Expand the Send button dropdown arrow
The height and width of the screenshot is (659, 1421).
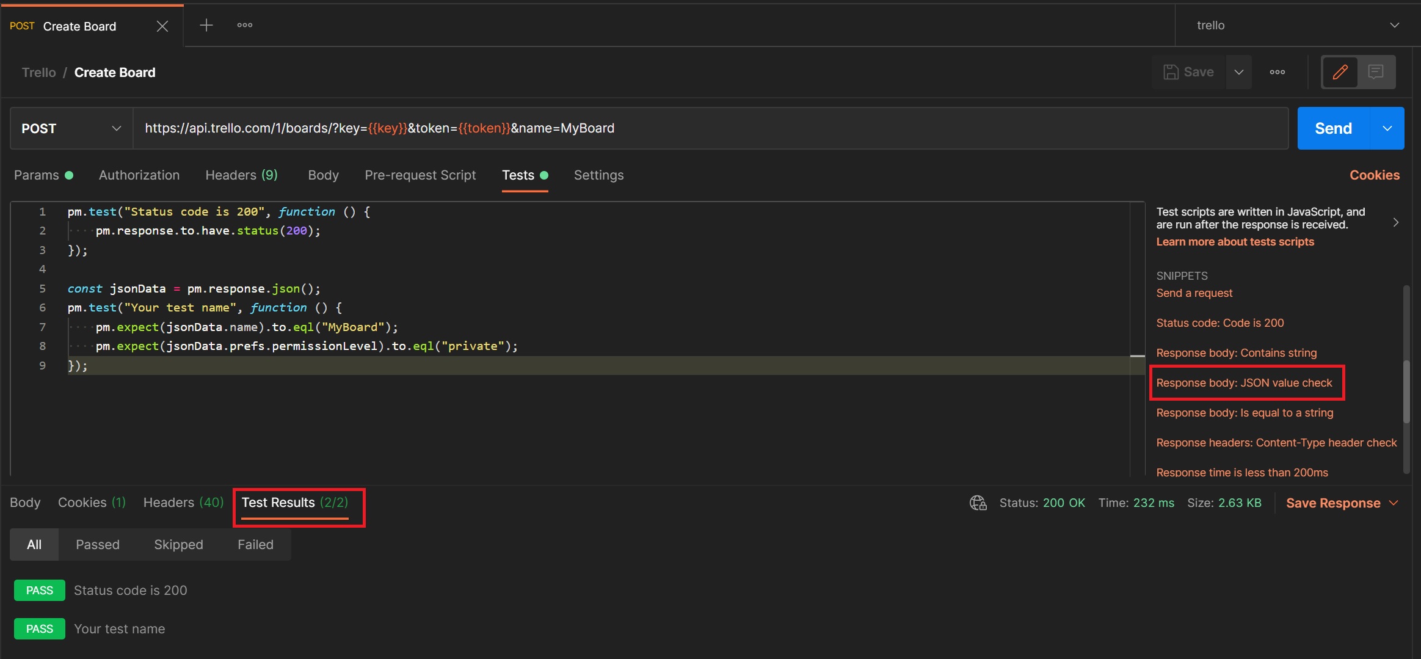(x=1387, y=128)
